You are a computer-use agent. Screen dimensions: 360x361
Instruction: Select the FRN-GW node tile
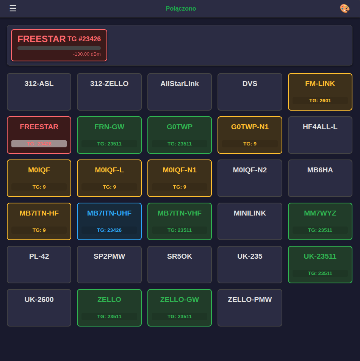pos(109,135)
